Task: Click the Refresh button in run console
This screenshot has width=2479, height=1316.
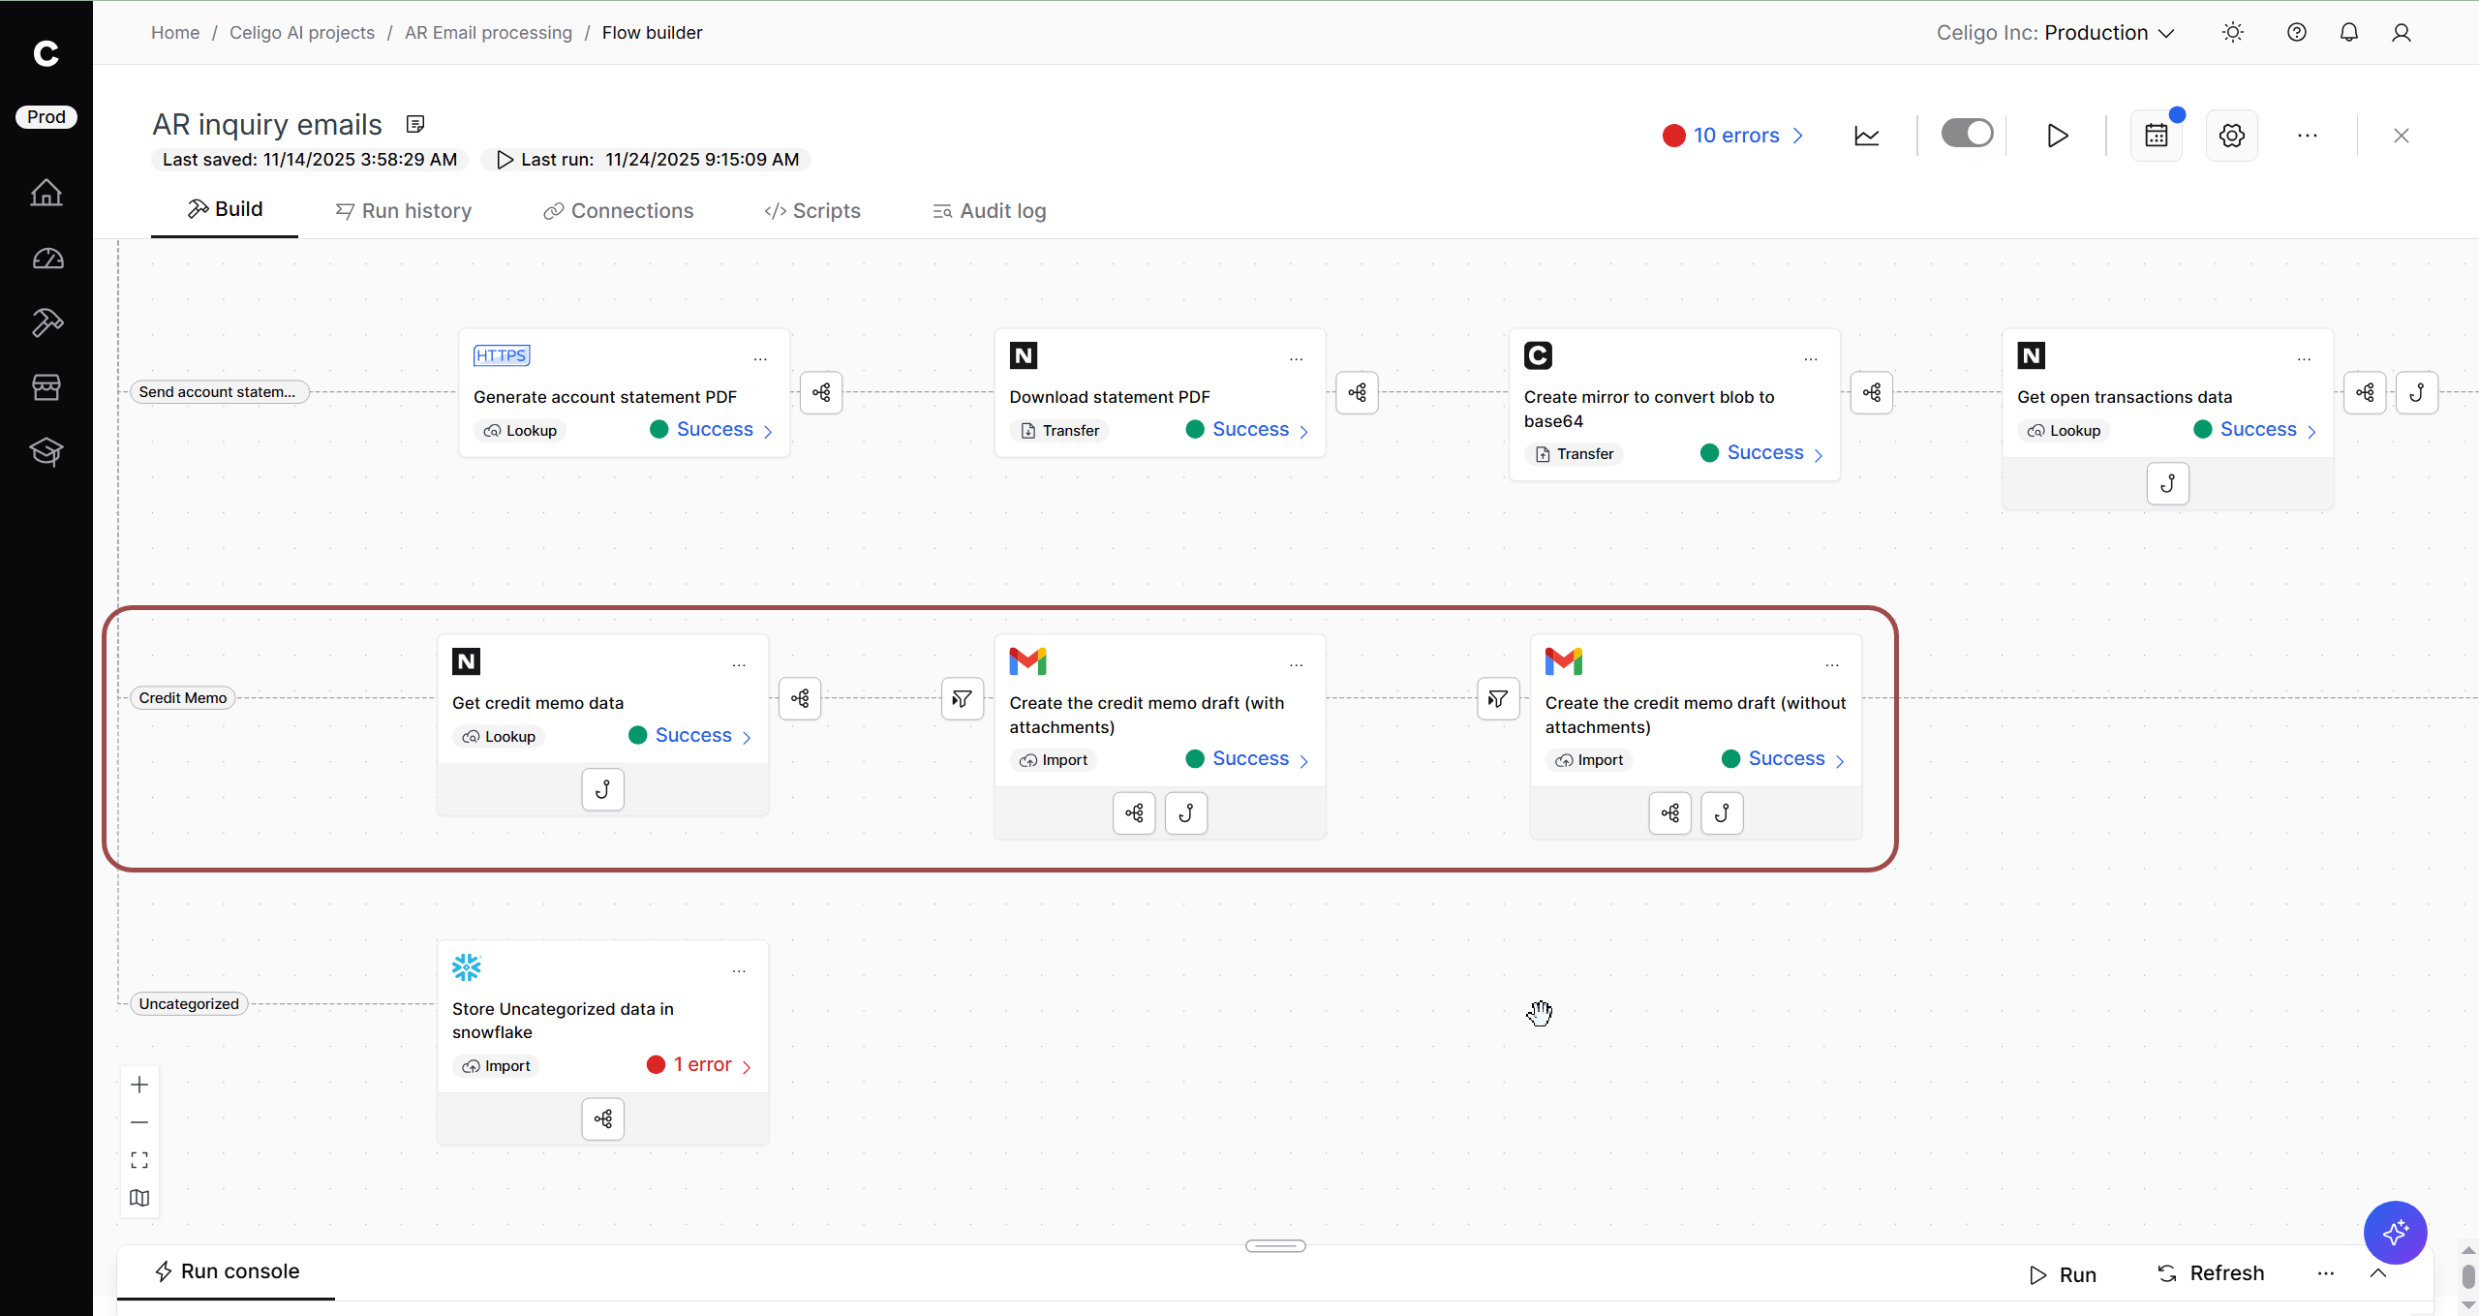Action: point(2211,1273)
